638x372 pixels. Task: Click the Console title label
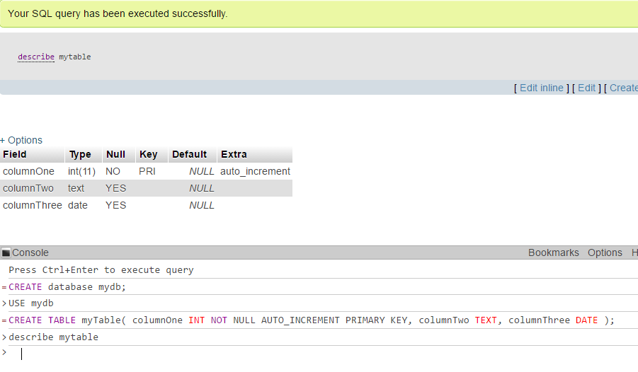tap(30, 252)
